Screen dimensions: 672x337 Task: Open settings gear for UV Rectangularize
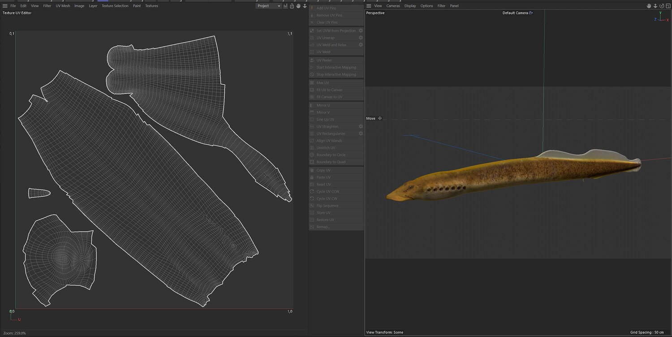[361, 134]
